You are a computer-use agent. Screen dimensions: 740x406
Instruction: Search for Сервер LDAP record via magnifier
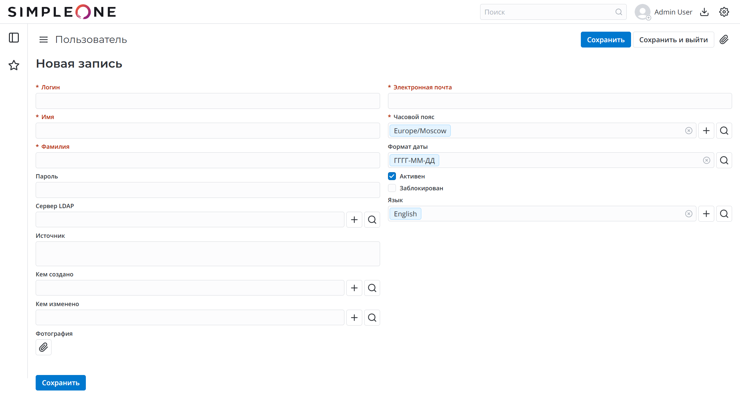point(372,220)
